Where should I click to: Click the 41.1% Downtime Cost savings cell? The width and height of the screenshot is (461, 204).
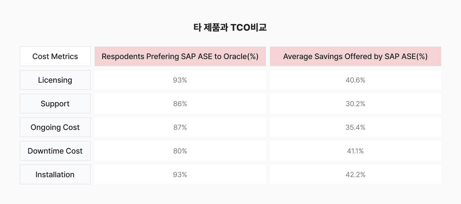point(355,151)
